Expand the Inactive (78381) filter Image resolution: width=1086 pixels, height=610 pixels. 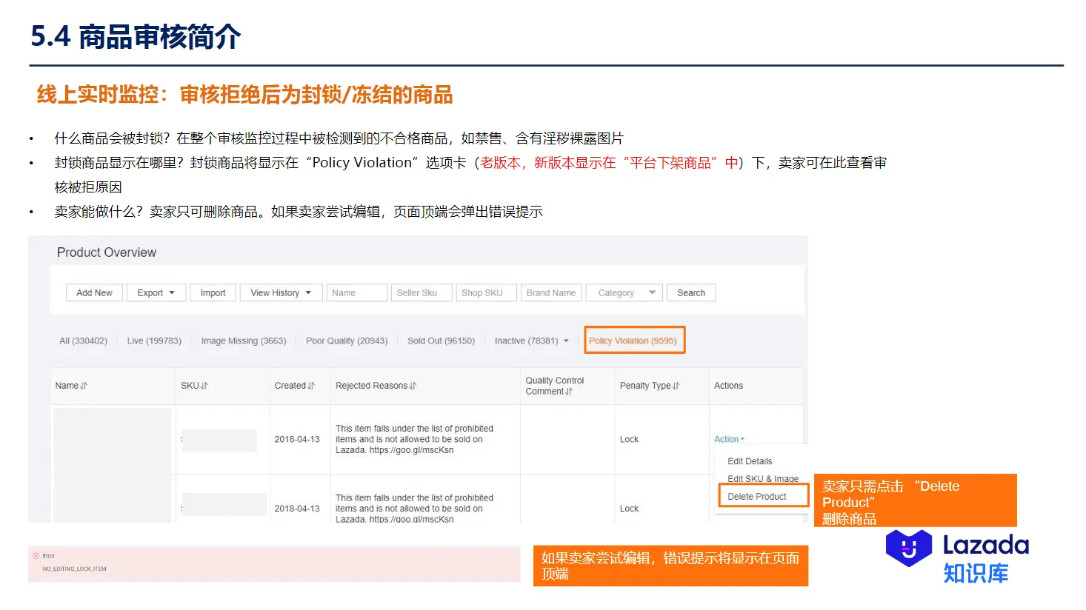531,341
